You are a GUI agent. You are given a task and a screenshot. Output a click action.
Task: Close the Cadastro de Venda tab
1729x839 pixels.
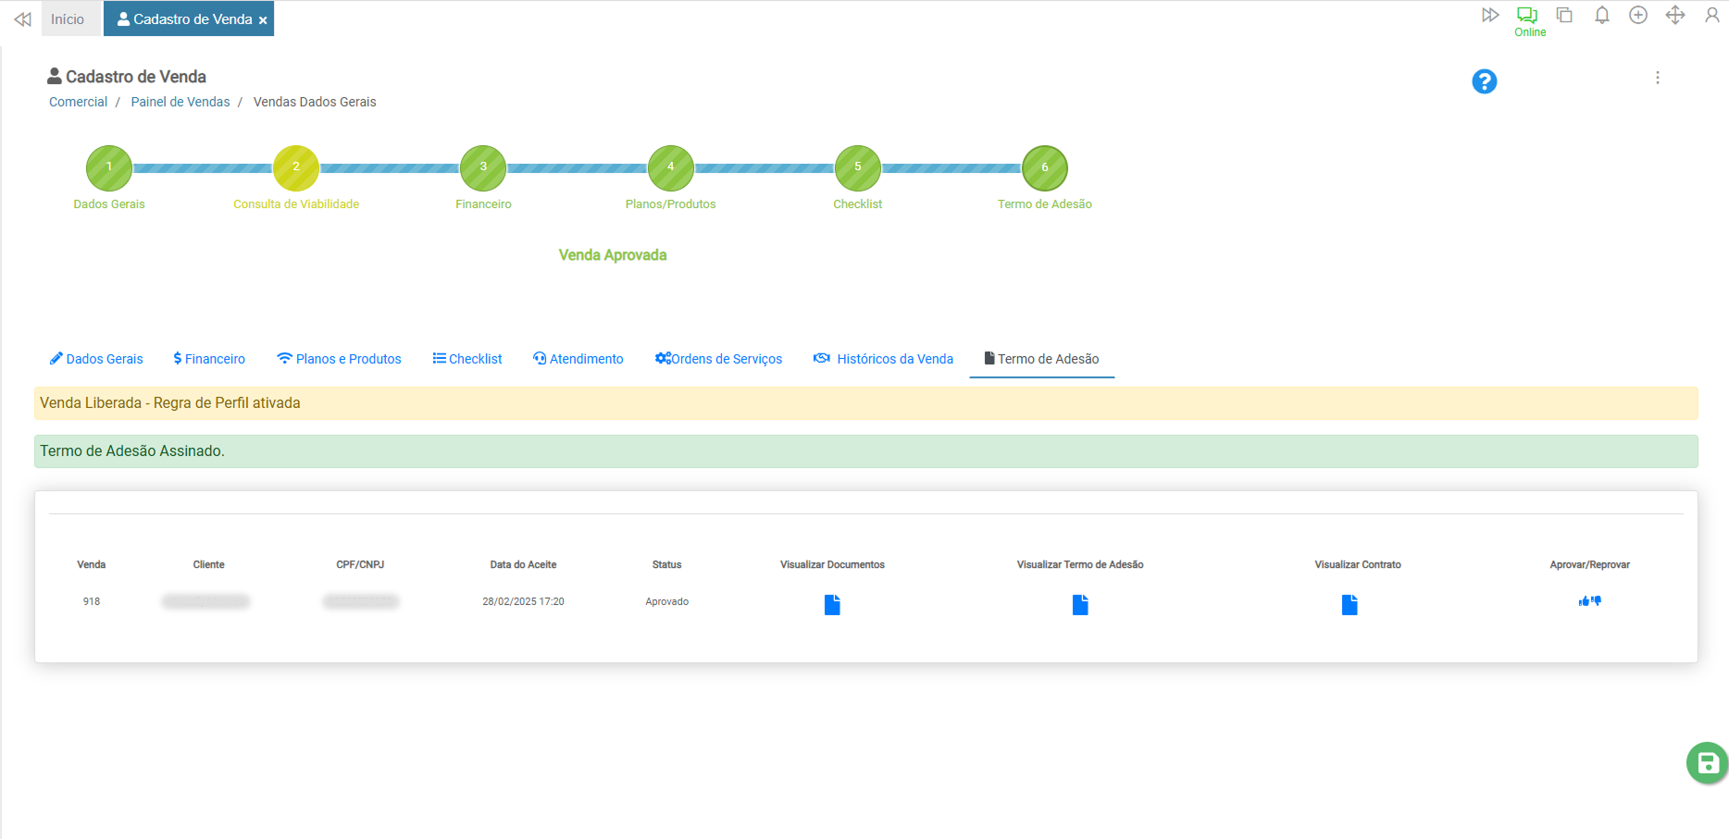click(x=263, y=20)
